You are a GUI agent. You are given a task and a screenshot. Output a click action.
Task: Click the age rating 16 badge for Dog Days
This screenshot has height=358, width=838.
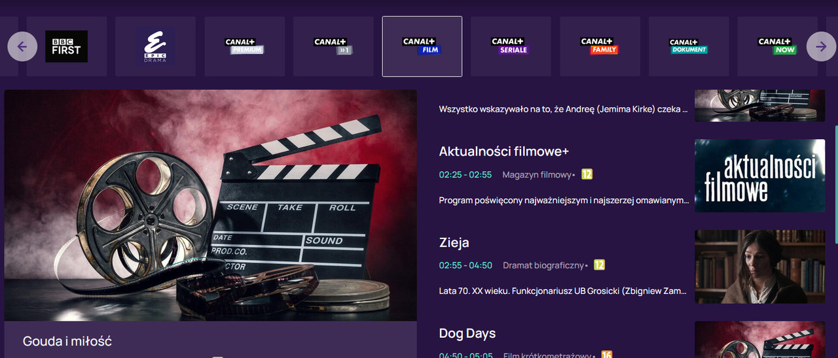tap(607, 355)
